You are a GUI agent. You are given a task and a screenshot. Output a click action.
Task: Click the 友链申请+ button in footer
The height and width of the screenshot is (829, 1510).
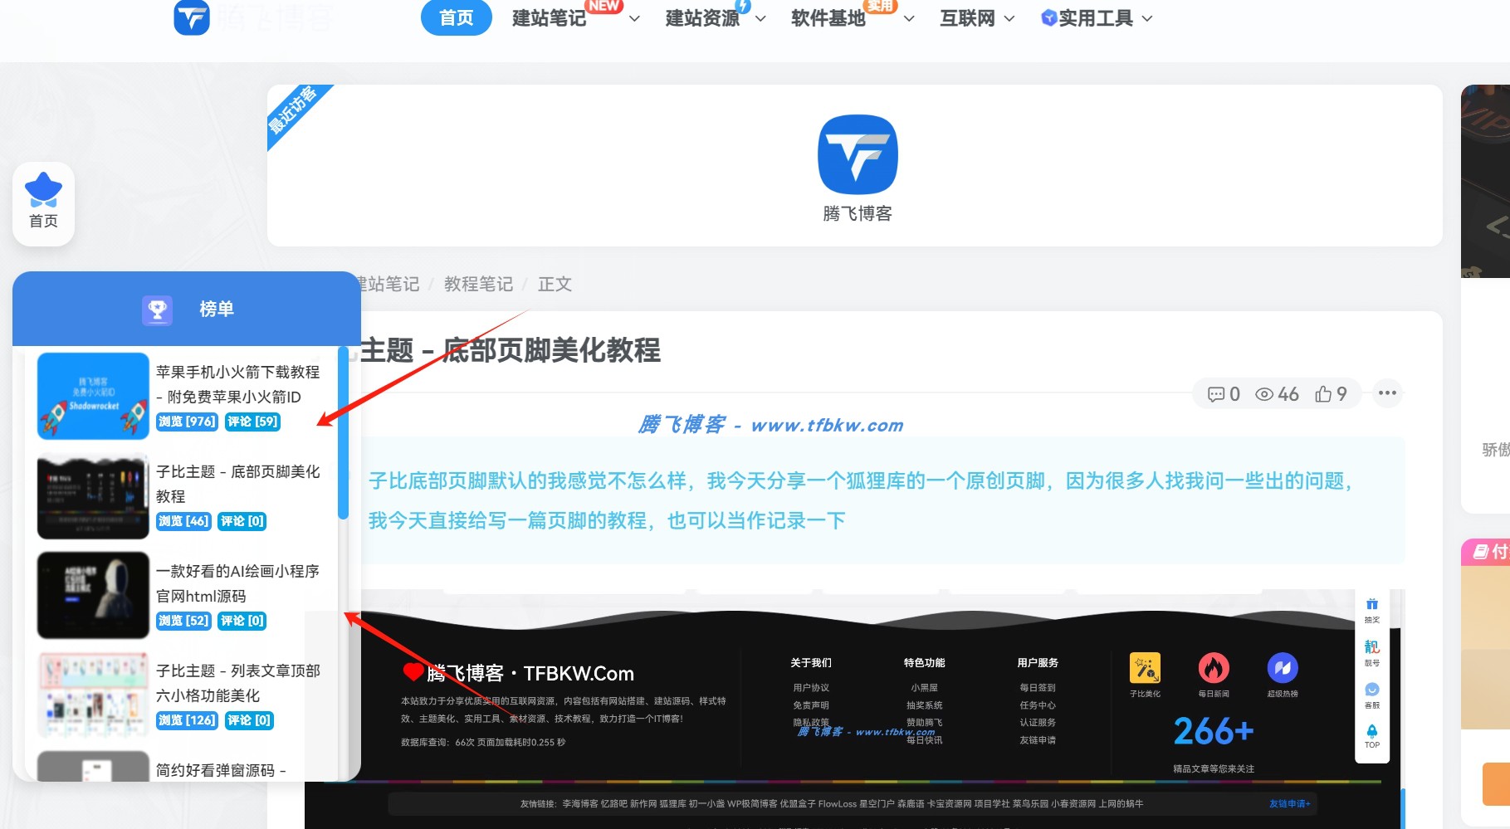pos(1288,803)
